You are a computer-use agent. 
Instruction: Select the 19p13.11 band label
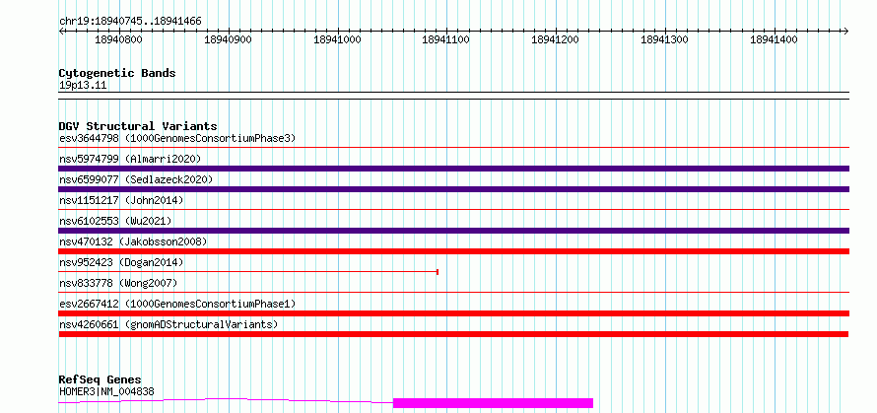[x=83, y=86]
